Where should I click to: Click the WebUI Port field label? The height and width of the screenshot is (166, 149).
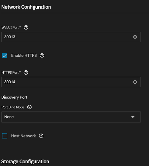pos(11,28)
